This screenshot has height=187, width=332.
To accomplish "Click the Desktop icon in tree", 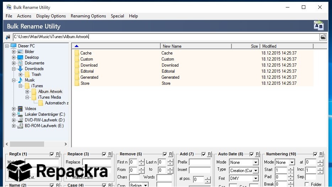I will coord(20,57).
